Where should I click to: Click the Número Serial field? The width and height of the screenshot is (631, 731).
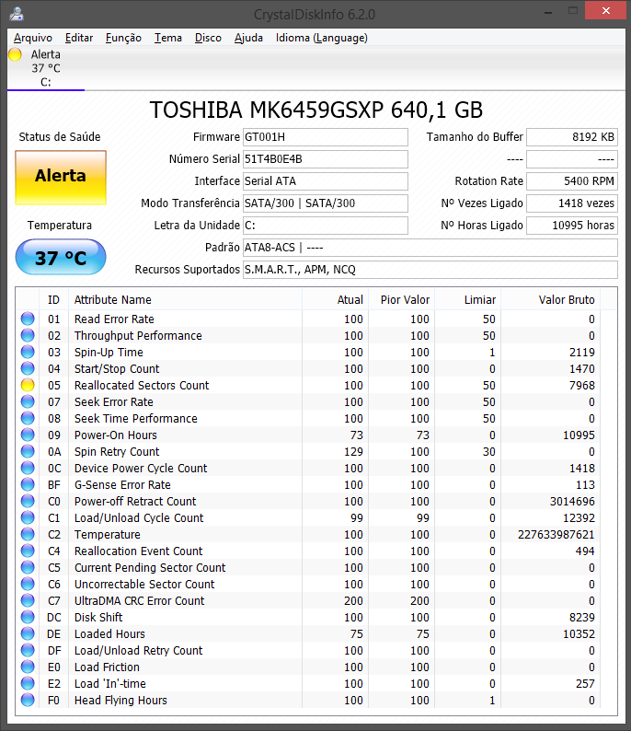326,159
